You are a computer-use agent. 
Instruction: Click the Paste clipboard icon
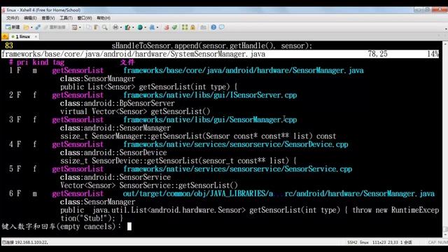(x=96, y=27)
